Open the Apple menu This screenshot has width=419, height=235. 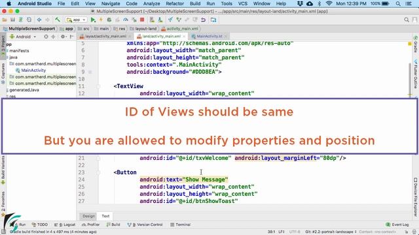(x=9, y=3)
